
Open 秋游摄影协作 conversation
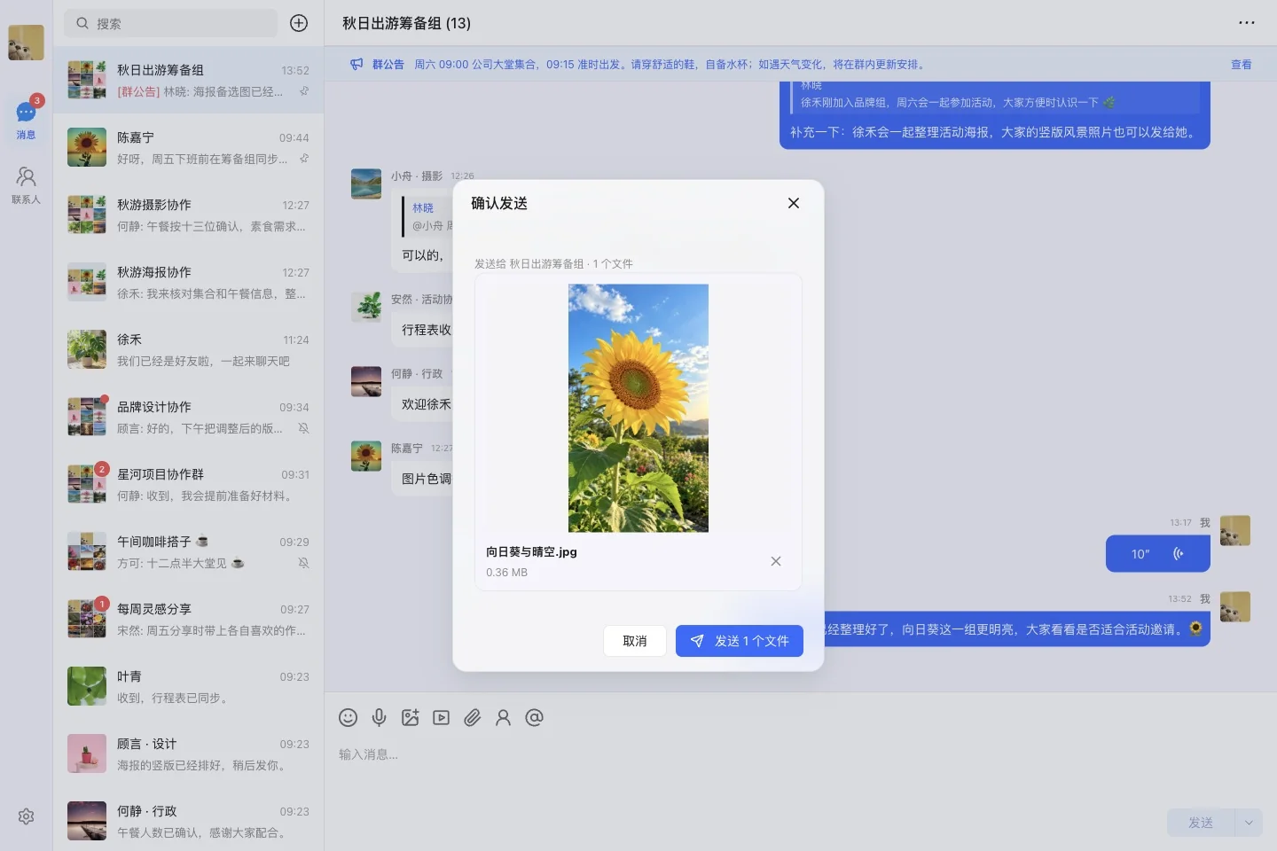click(188, 215)
